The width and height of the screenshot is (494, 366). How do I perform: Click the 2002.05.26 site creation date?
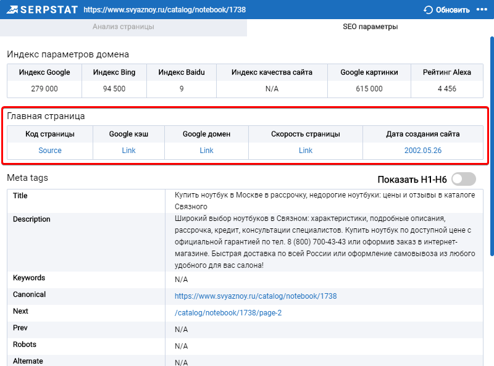(423, 151)
